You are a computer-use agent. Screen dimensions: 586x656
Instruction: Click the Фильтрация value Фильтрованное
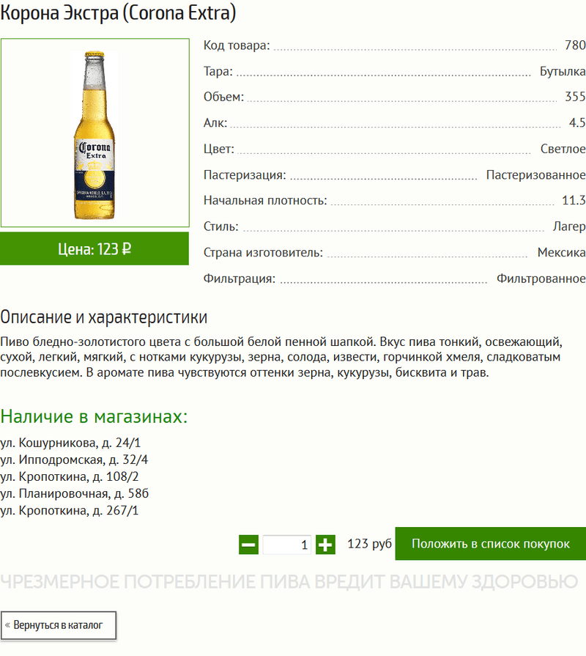click(x=541, y=279)
